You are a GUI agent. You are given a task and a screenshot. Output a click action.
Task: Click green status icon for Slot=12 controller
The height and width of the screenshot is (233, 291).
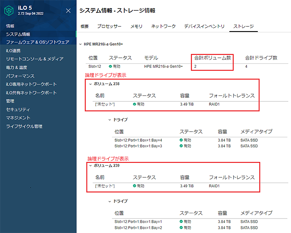pos(110,66)
